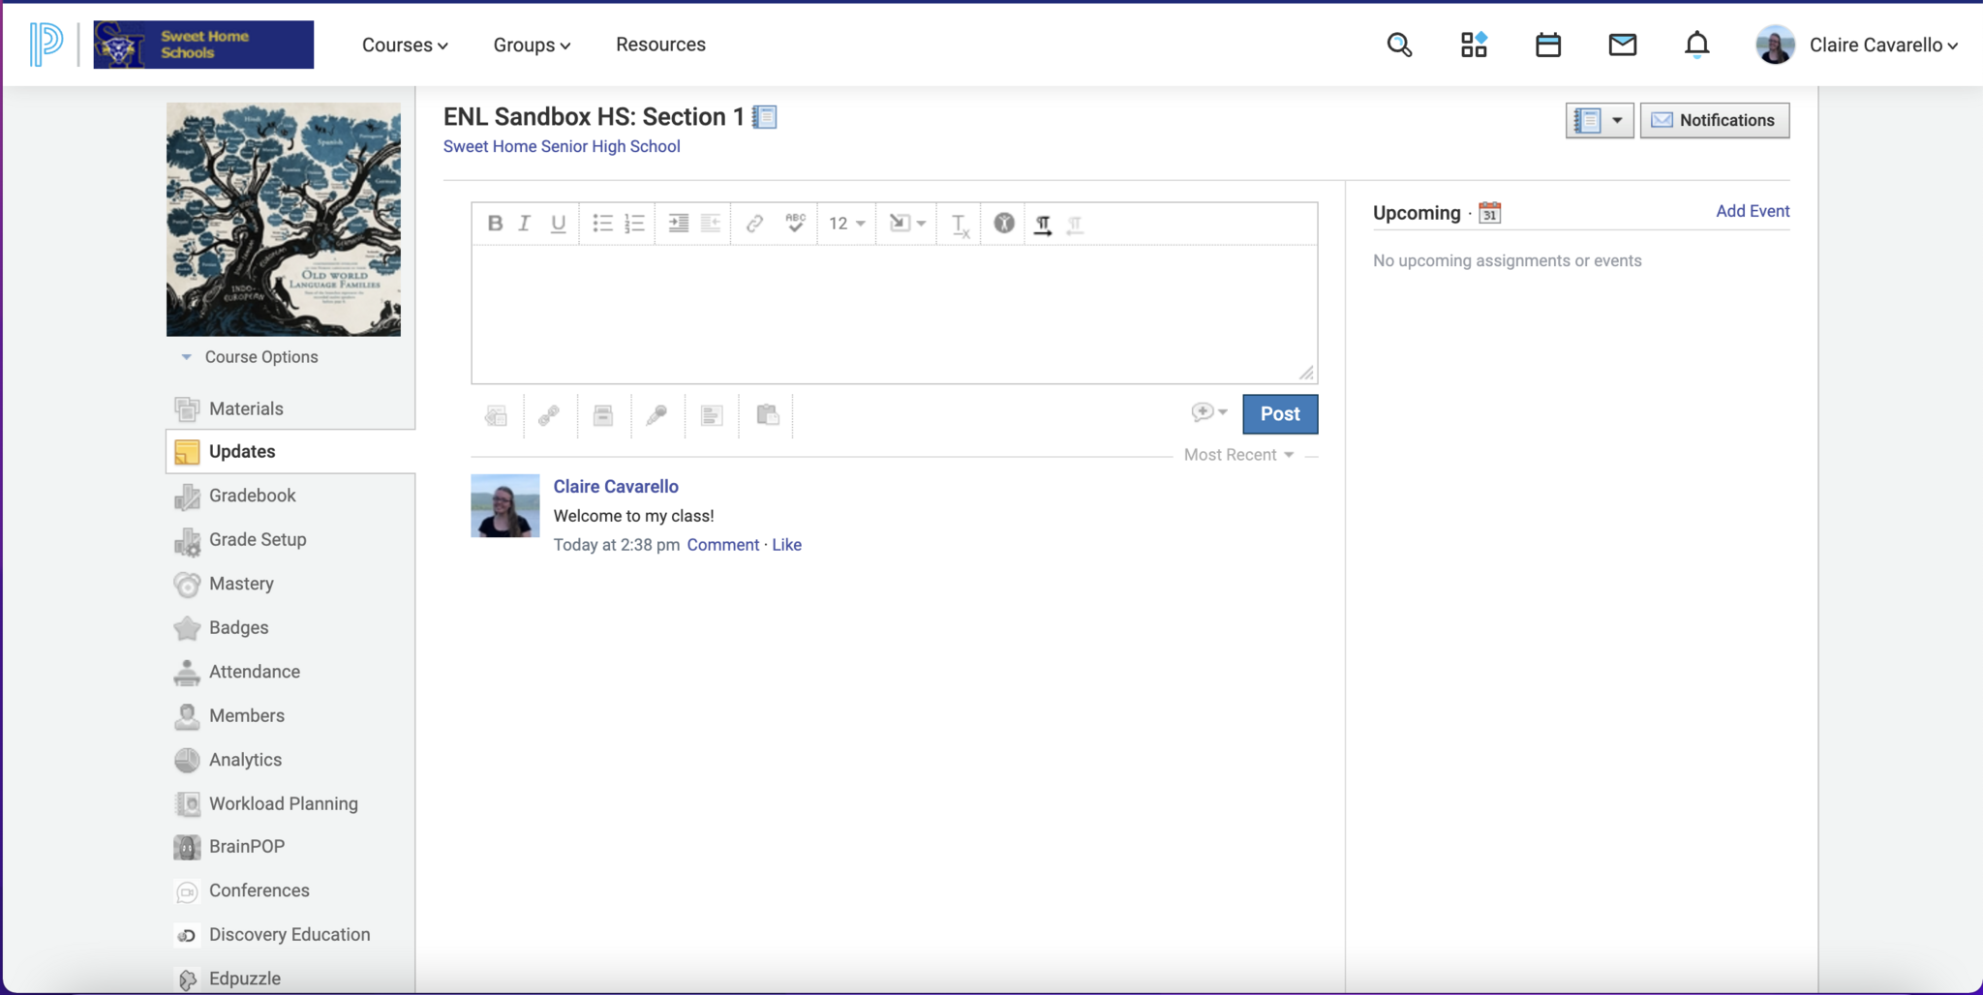Open the search magnifier icon
The height and width of the screenshot is (995, 1983).
coord(1399,45)
